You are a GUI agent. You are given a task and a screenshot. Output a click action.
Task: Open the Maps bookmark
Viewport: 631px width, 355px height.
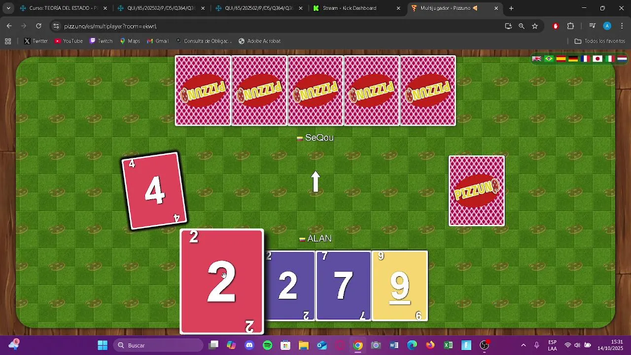(x=130, y=41)
